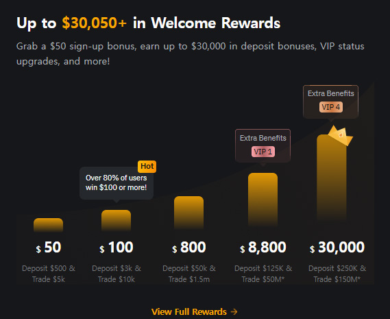Click the VIP 1 badge
The width and height of the screenshot is (390, 319).
(263, 152)
